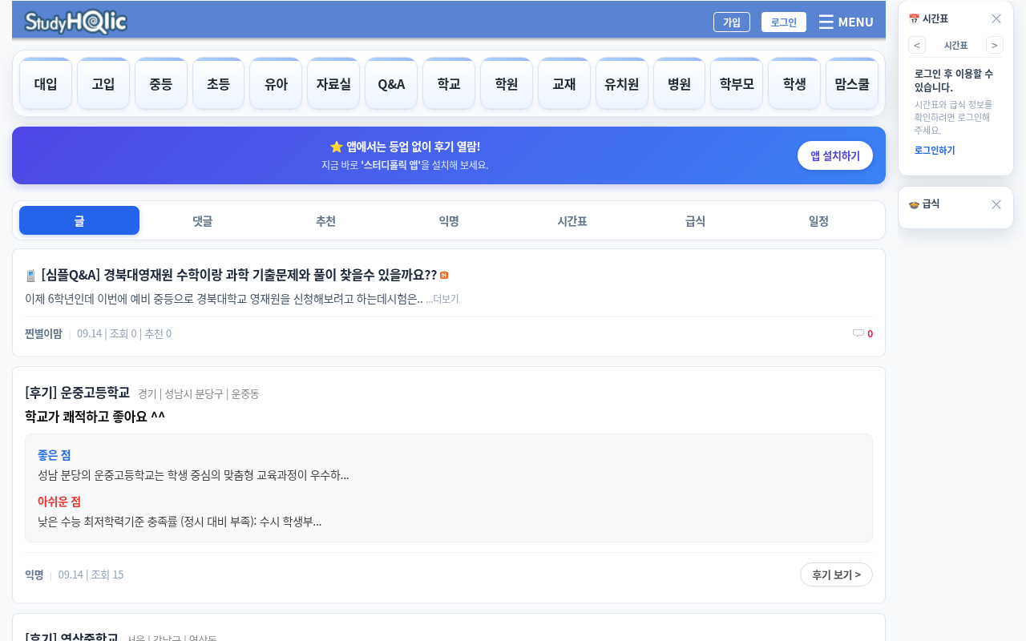Click the 로그인 button in header
The width and height of the screenshot is (1026, 641).
coord(784,22)
